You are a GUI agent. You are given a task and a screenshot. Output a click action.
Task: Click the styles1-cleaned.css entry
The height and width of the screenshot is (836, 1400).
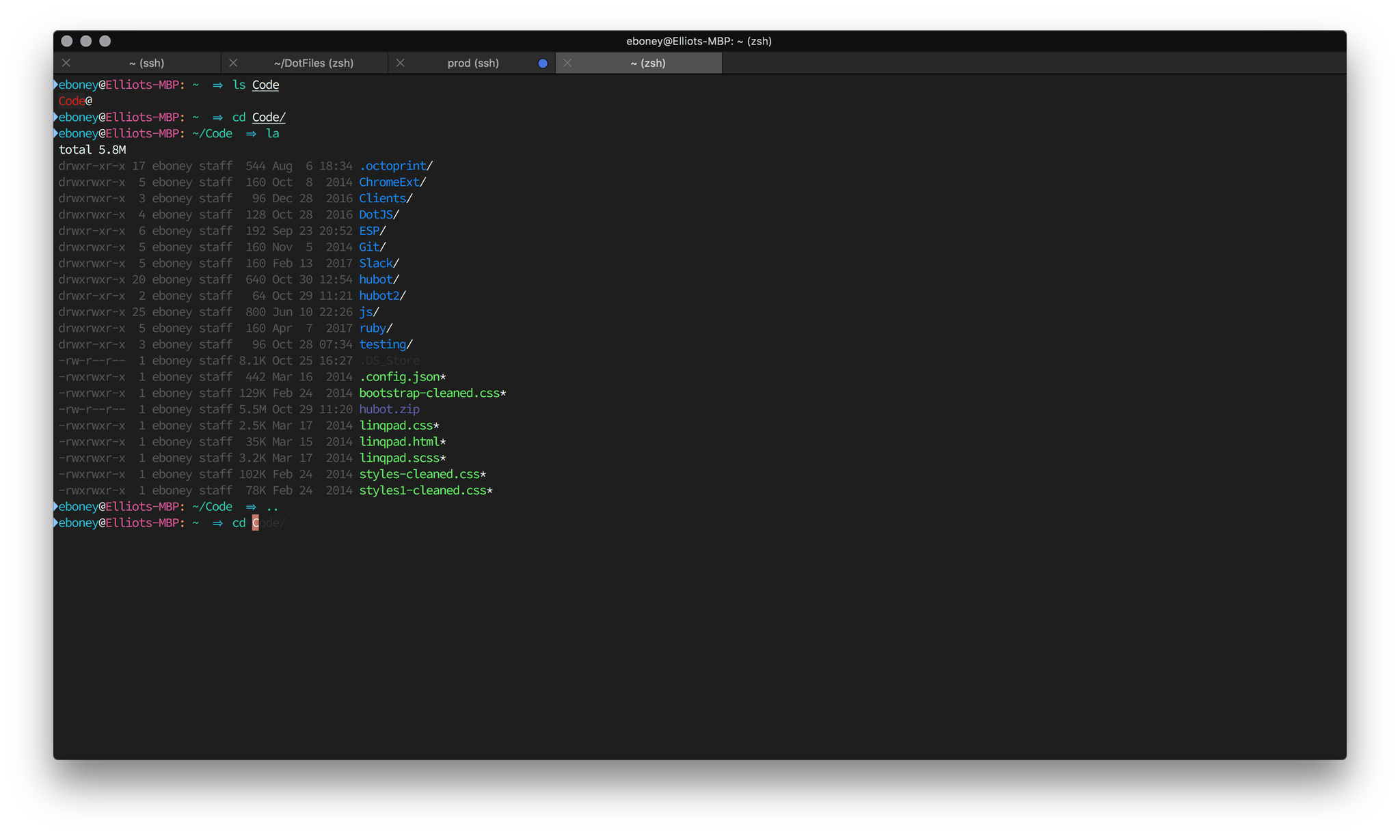[x=422, y=490]
